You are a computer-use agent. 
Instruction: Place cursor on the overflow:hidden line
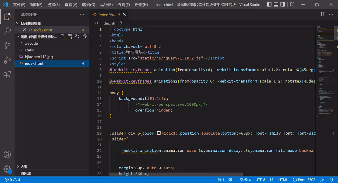[x=154, y=110]
